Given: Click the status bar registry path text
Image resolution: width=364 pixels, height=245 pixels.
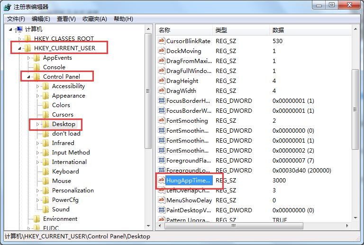Looking at the screenshot, I should point(78,236).
